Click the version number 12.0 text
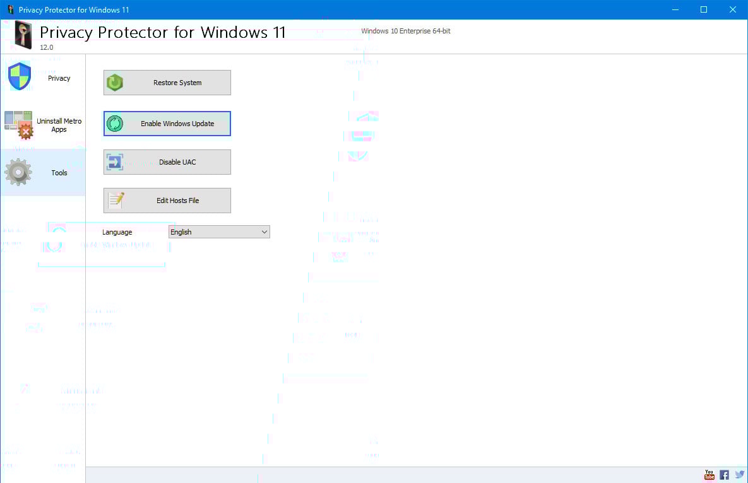 [47, 47]
